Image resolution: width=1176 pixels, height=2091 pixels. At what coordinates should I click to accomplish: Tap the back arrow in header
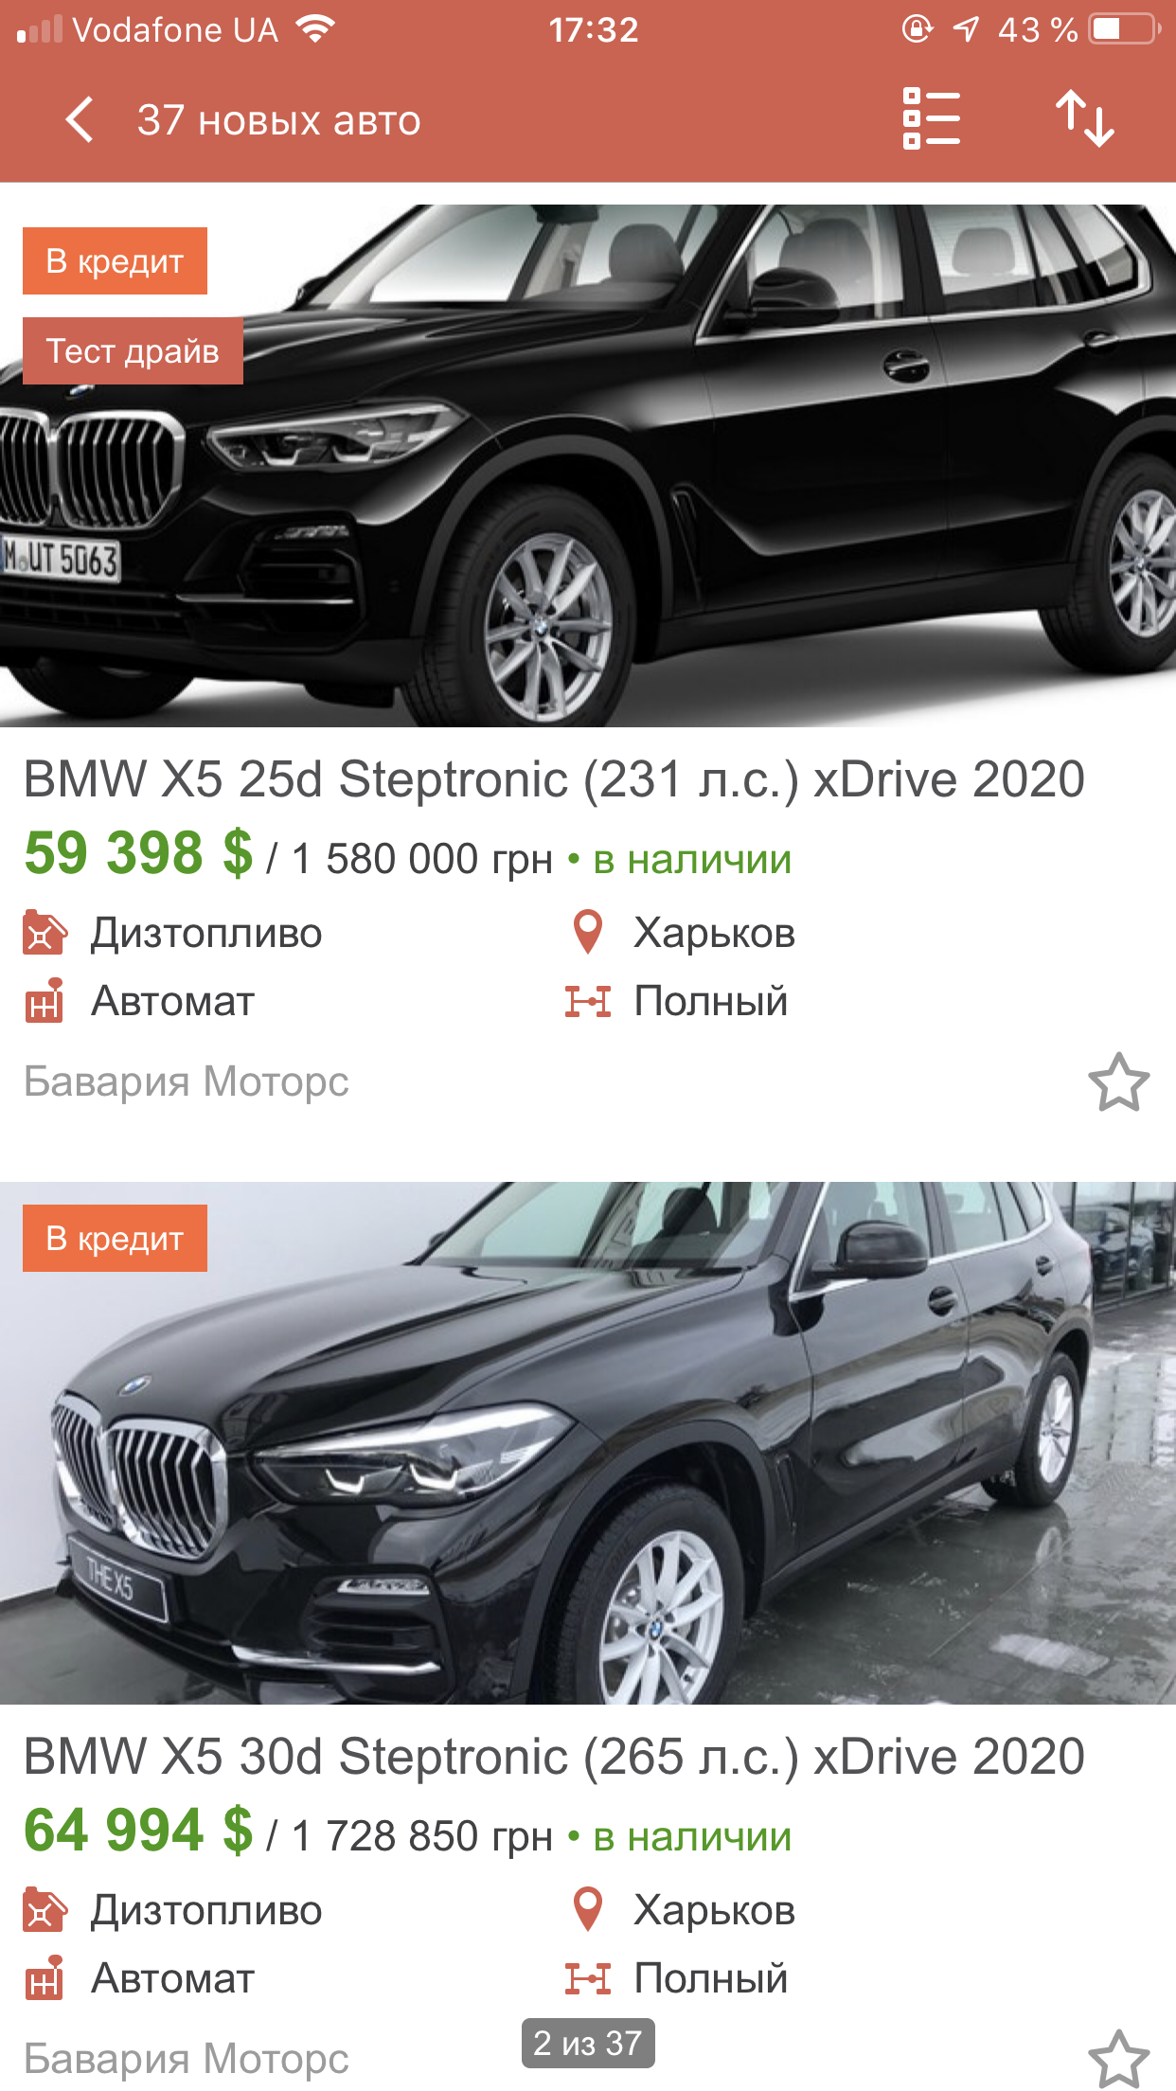click(x=80, y=120)
